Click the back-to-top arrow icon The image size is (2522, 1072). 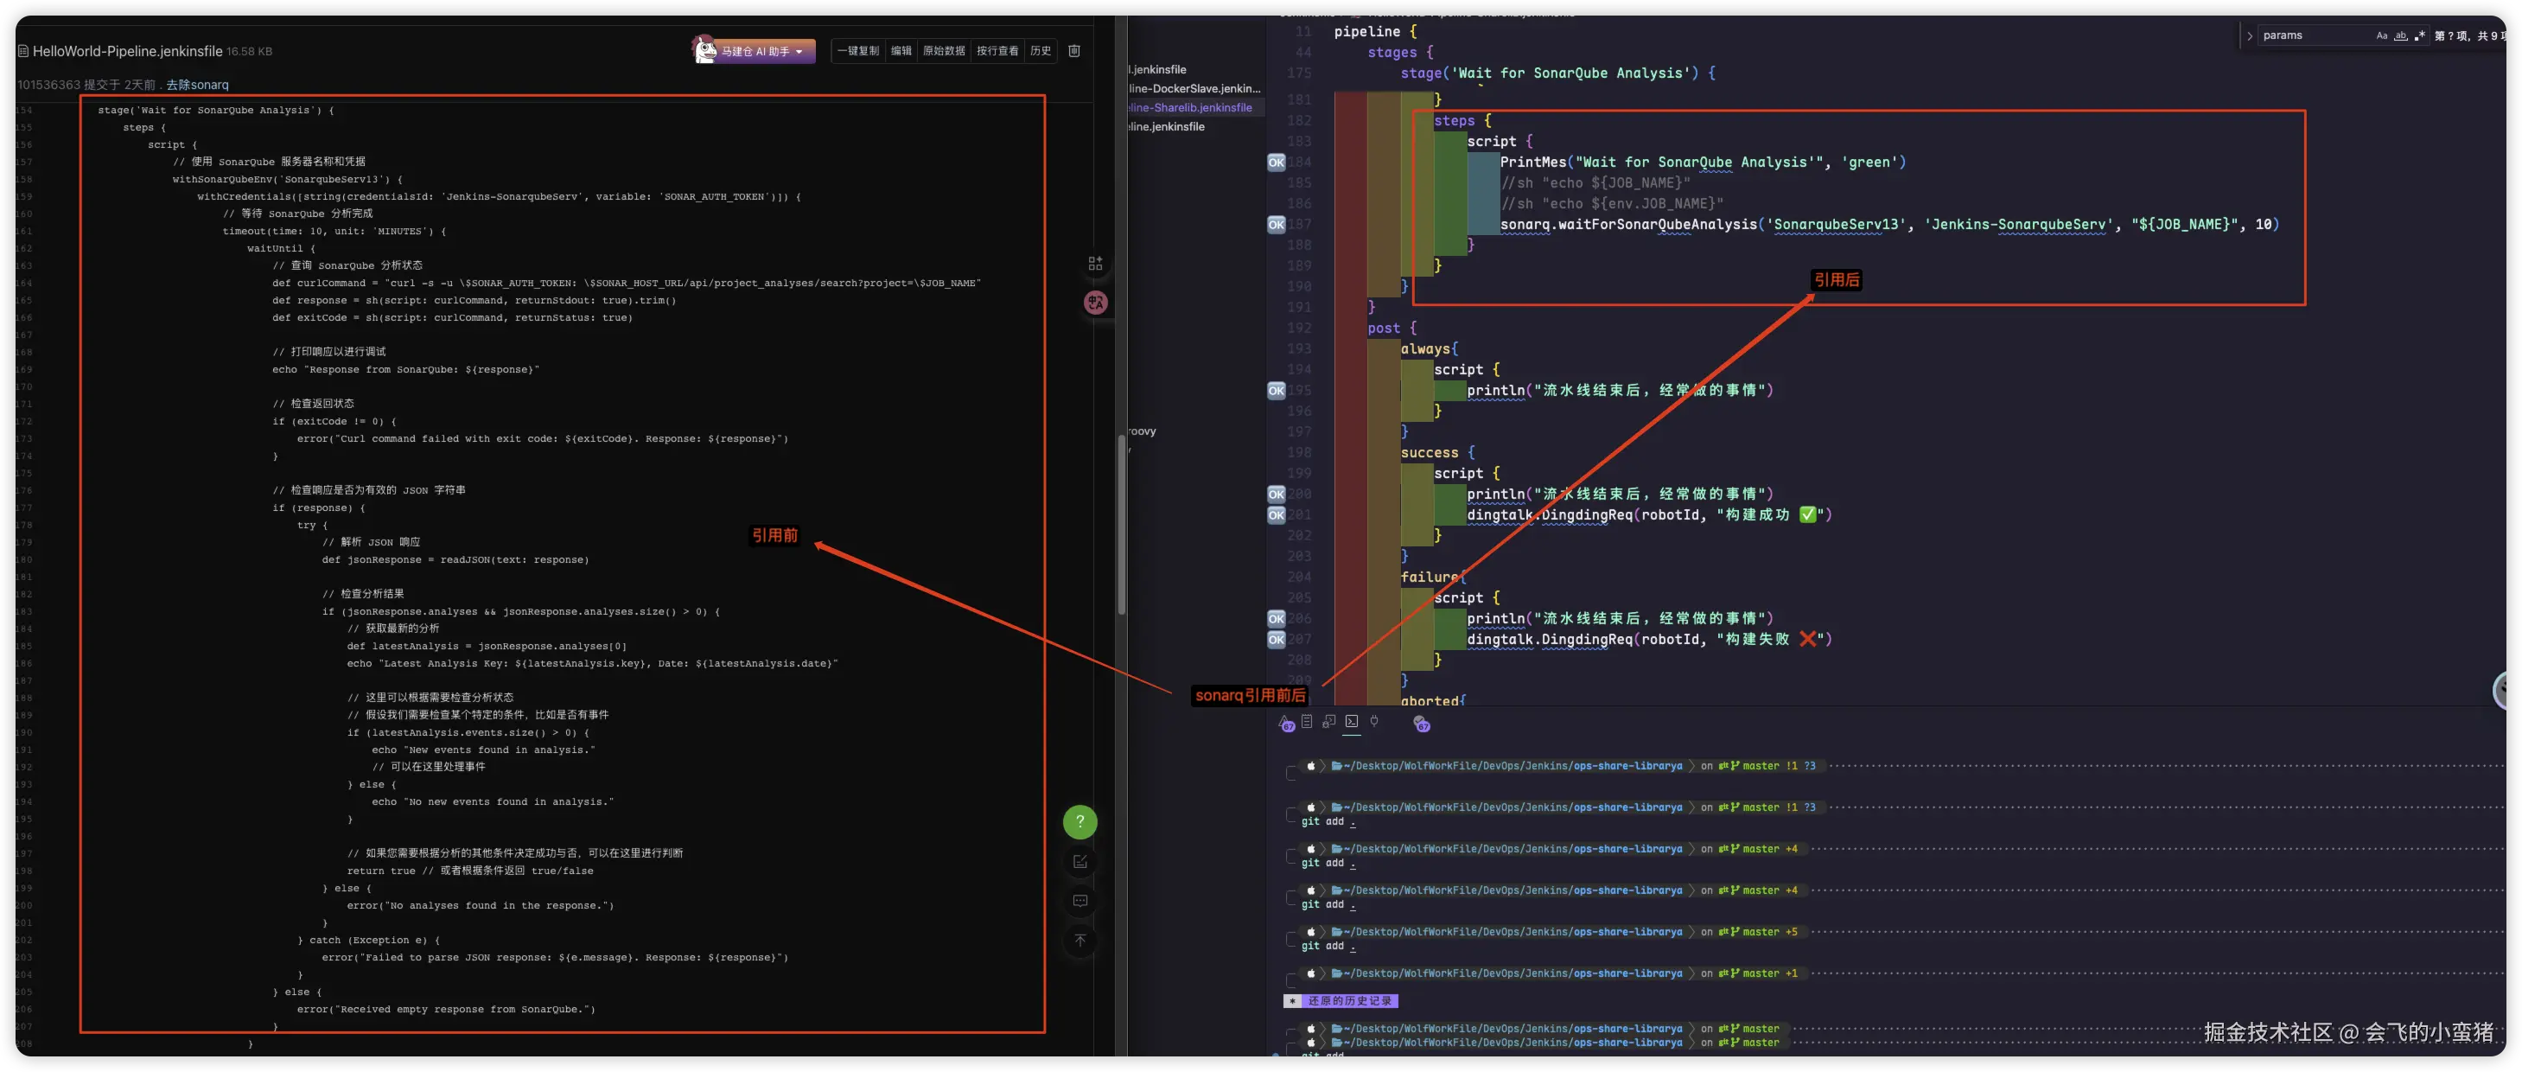pyautogui.click(x=1079, y=941)
